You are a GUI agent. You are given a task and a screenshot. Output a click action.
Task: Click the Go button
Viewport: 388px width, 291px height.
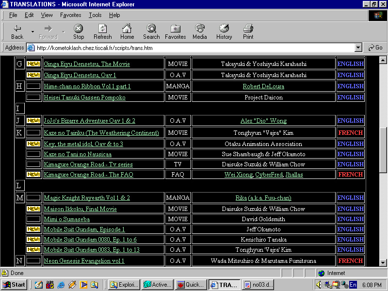[375, 48]
